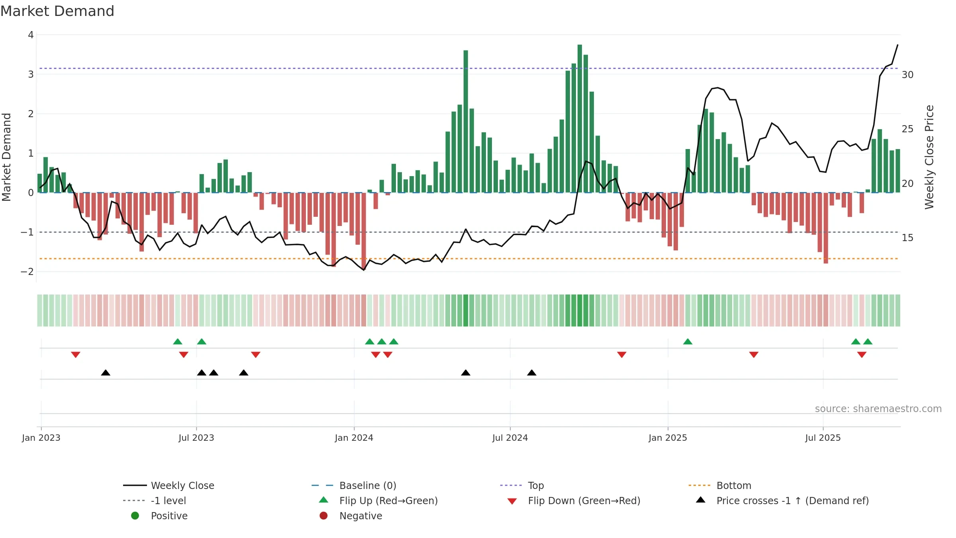Click green Positive circle in legend

(x=135, y=516)
